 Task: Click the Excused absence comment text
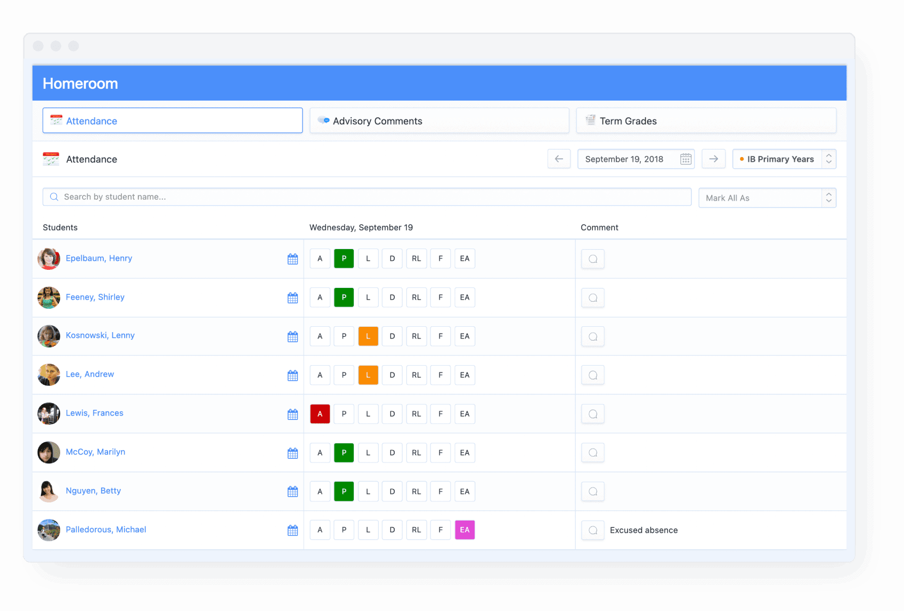point(644,530)
